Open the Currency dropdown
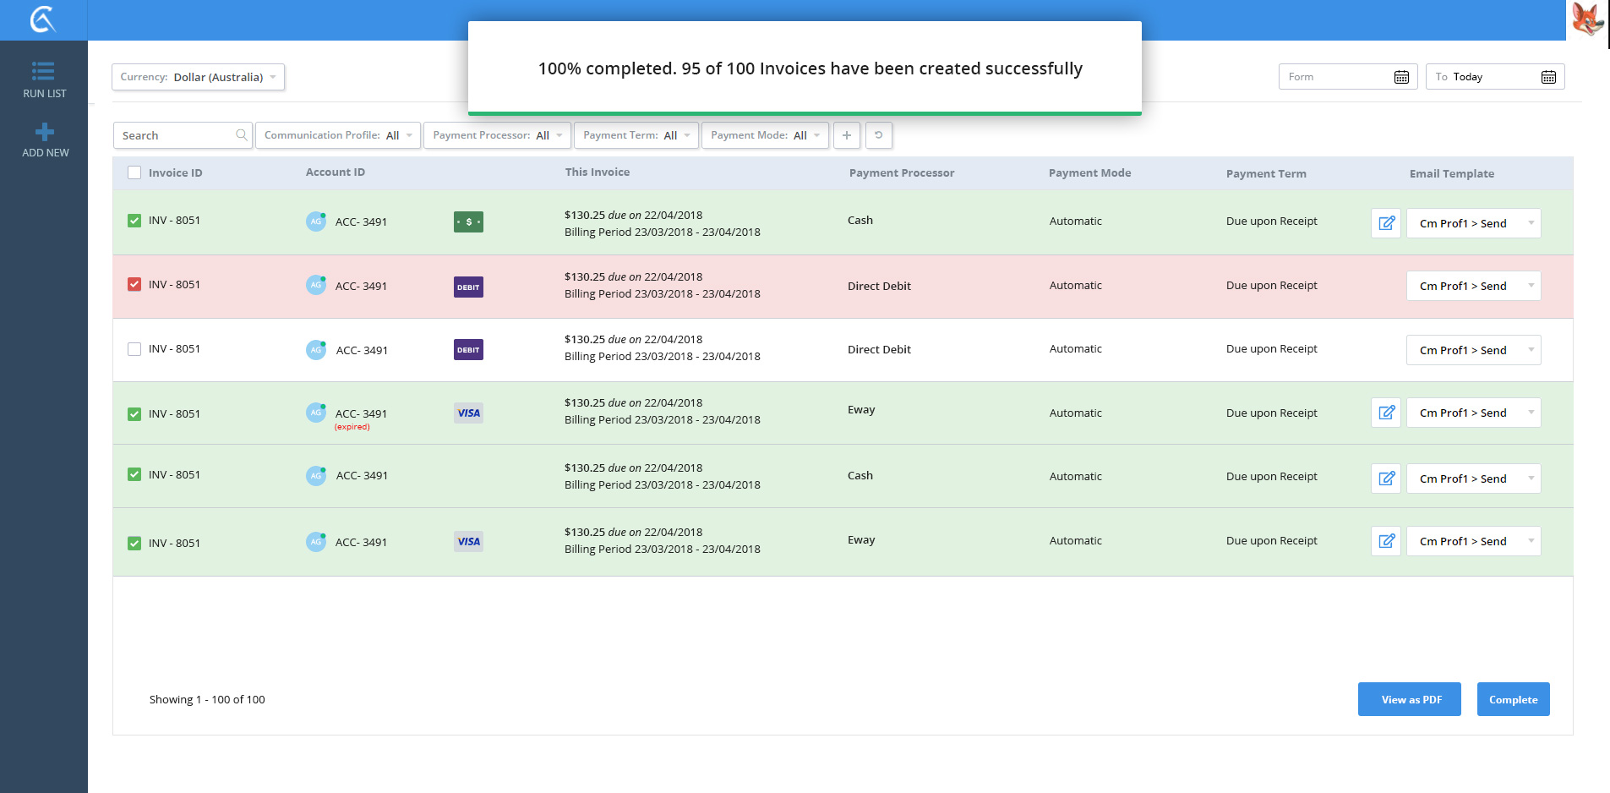Viewport: 1610px width, 793px height. (198, 77)
